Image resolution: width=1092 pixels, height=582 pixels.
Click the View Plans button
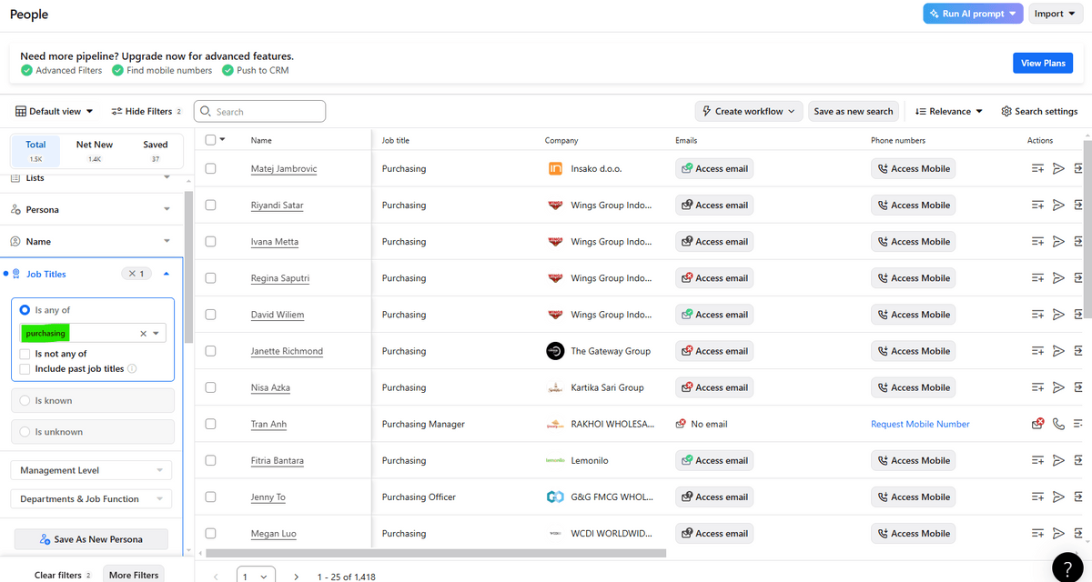(x=1043, y=63)
